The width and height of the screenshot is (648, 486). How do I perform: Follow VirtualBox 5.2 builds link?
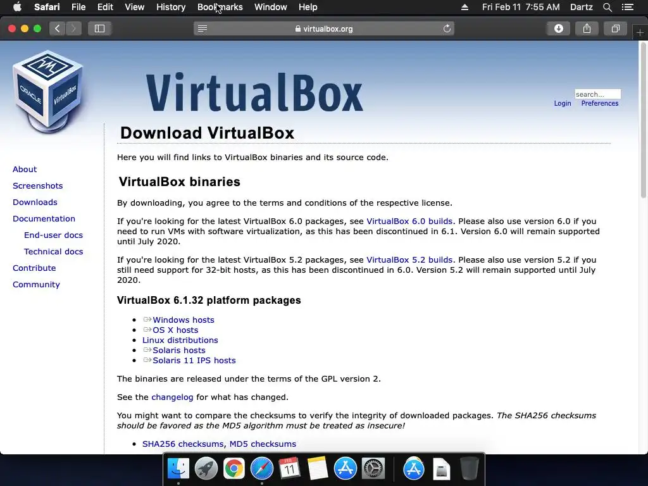click(409, 260)
